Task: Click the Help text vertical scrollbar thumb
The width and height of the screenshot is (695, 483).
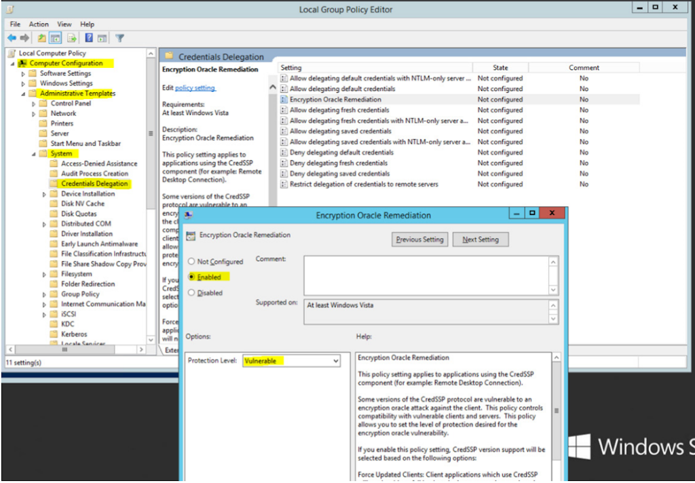Action: pyautogui.click(x=557, y=411)
